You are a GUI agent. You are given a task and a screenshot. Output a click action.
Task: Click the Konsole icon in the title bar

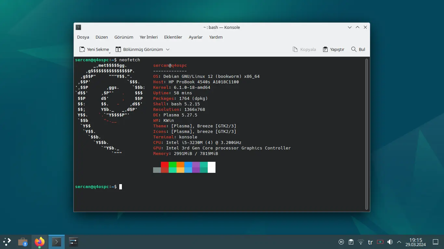78,27
